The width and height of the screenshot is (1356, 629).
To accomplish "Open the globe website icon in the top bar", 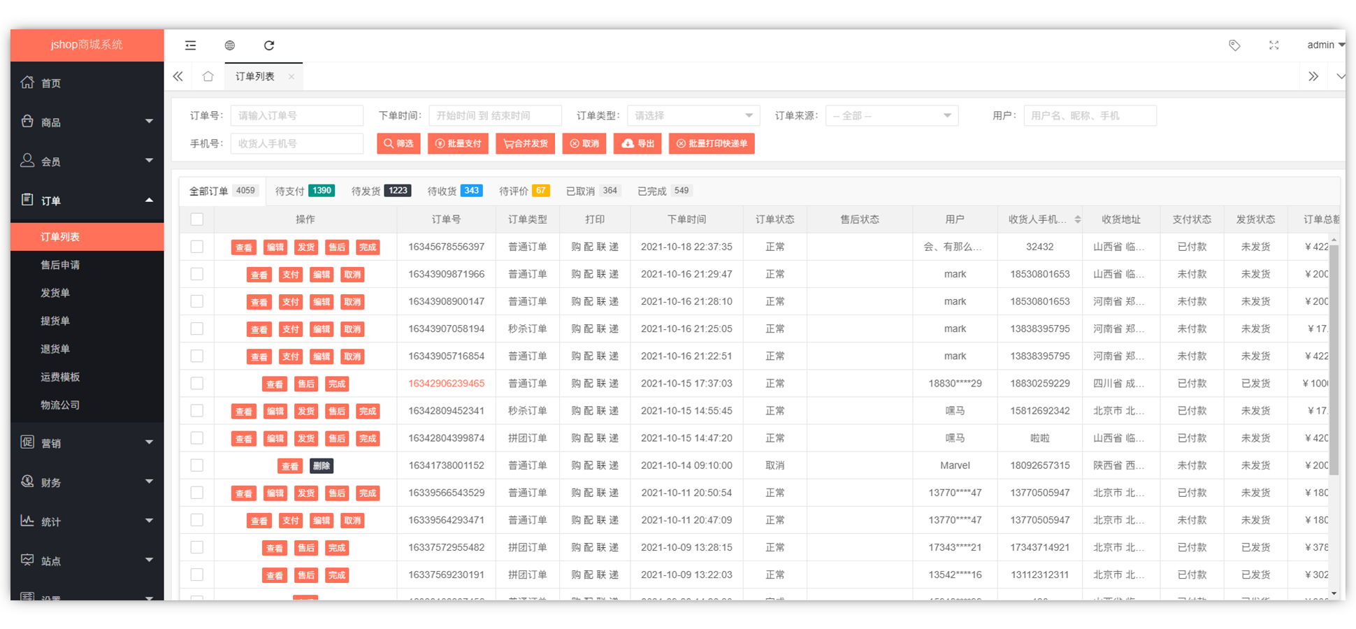I will click(x=230, y=45).
